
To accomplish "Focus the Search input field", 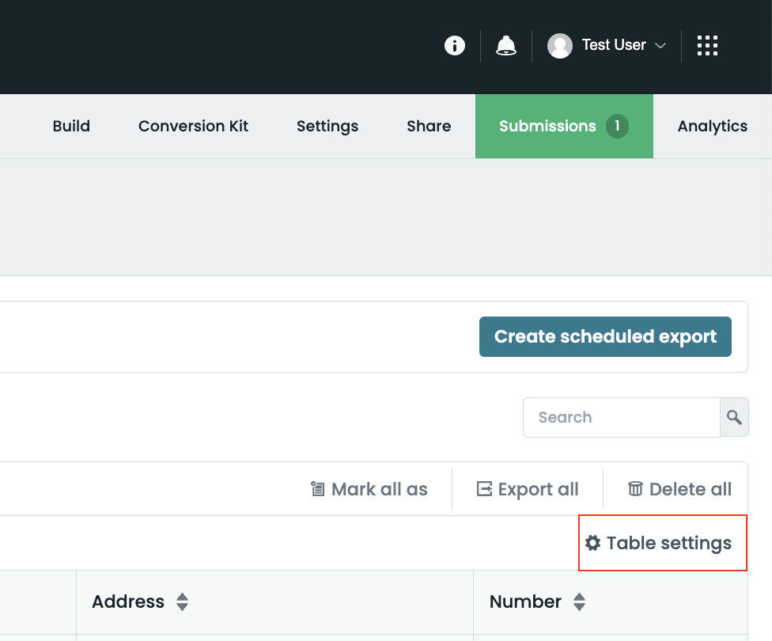I will [x=621, y=417].
